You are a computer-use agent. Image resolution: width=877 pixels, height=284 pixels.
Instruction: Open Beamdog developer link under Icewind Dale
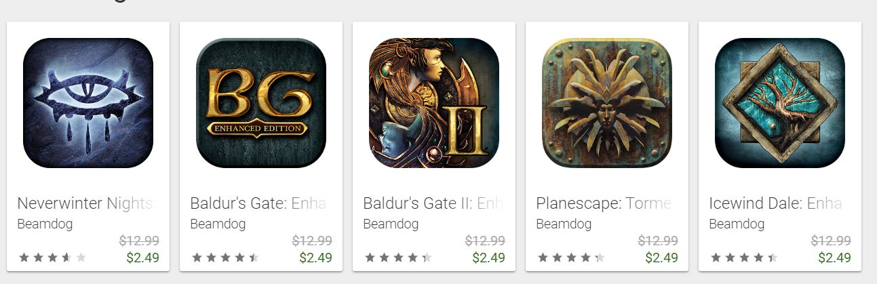pyautogui.click(x=737, y=224)
